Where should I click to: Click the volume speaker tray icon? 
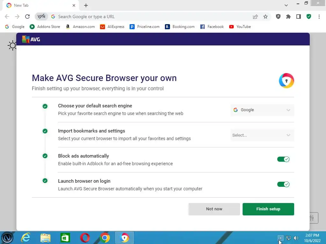point(296,238)
